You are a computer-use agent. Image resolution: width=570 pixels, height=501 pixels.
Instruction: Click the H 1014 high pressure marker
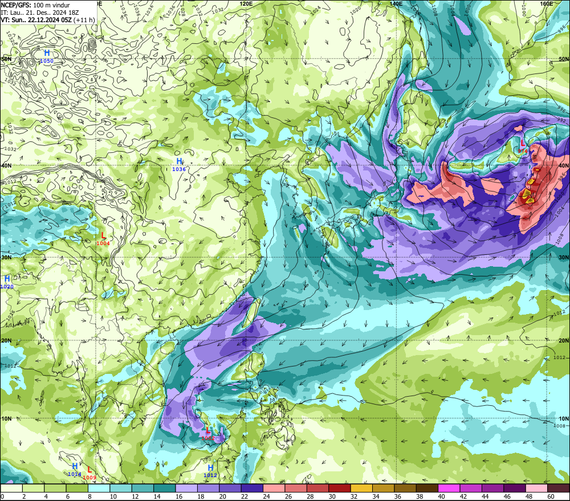coord(75,469)
